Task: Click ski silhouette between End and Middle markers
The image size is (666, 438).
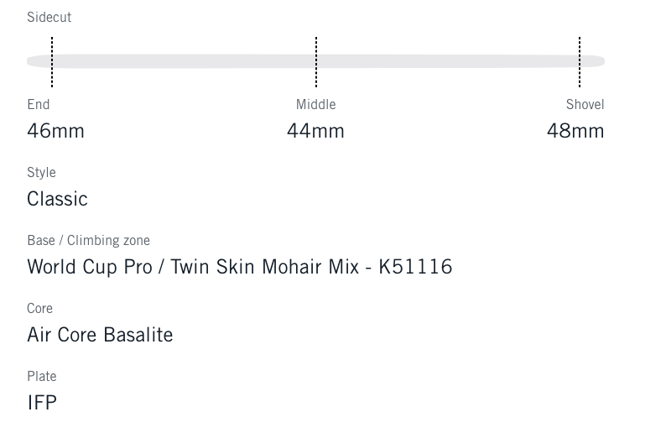Action: [x=185, y=61]
